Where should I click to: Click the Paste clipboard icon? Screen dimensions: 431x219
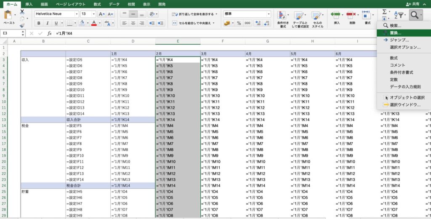click(9, 16)
